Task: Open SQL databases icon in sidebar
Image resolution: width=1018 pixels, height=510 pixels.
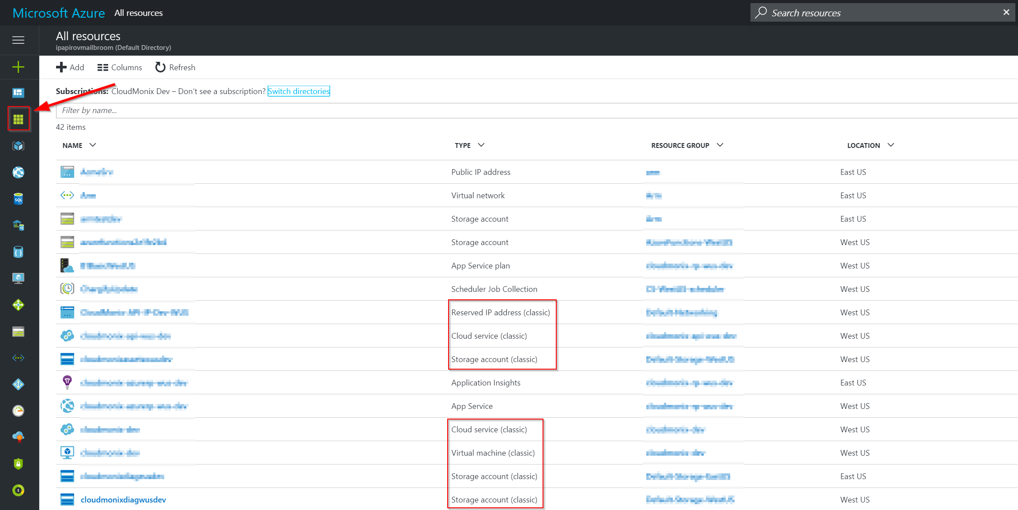Action: 18,199
